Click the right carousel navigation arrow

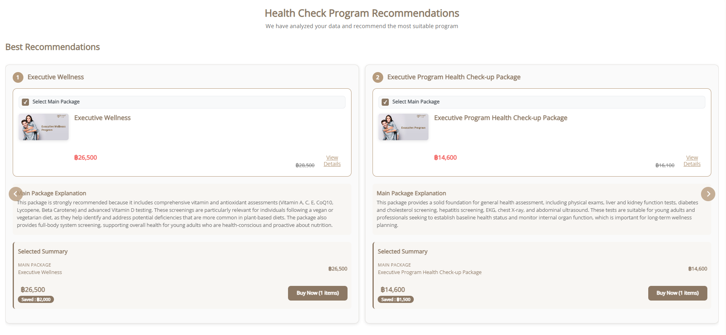(708, 194)
